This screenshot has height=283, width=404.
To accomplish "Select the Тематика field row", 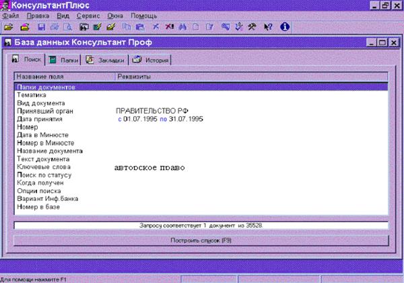I will 201,95.
